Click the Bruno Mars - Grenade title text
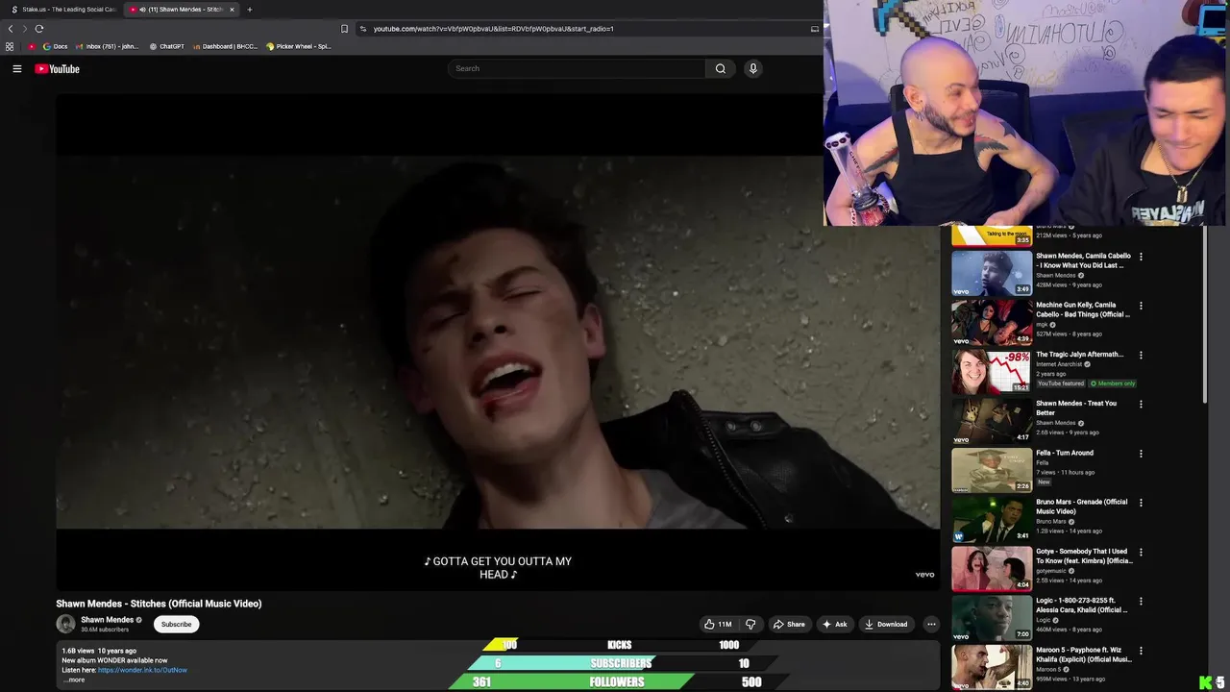This screenshot has width=1230, height=692. tap(1082, 507)
